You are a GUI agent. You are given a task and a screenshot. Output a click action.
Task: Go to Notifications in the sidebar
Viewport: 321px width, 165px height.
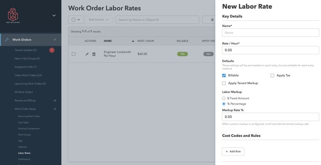24,159
